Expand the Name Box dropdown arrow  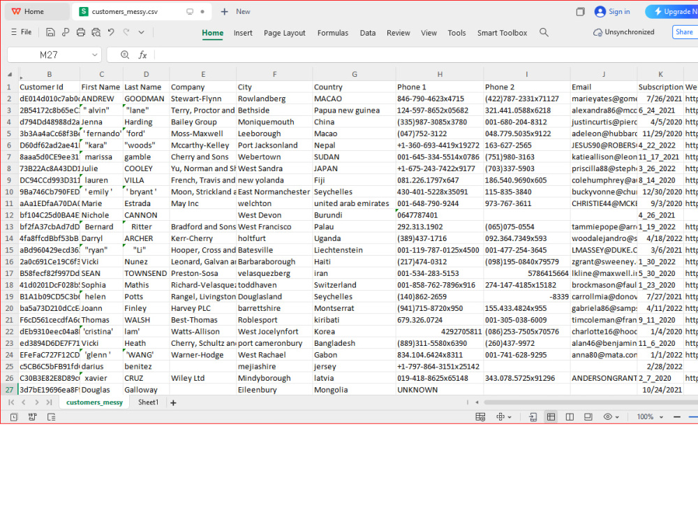95,54
